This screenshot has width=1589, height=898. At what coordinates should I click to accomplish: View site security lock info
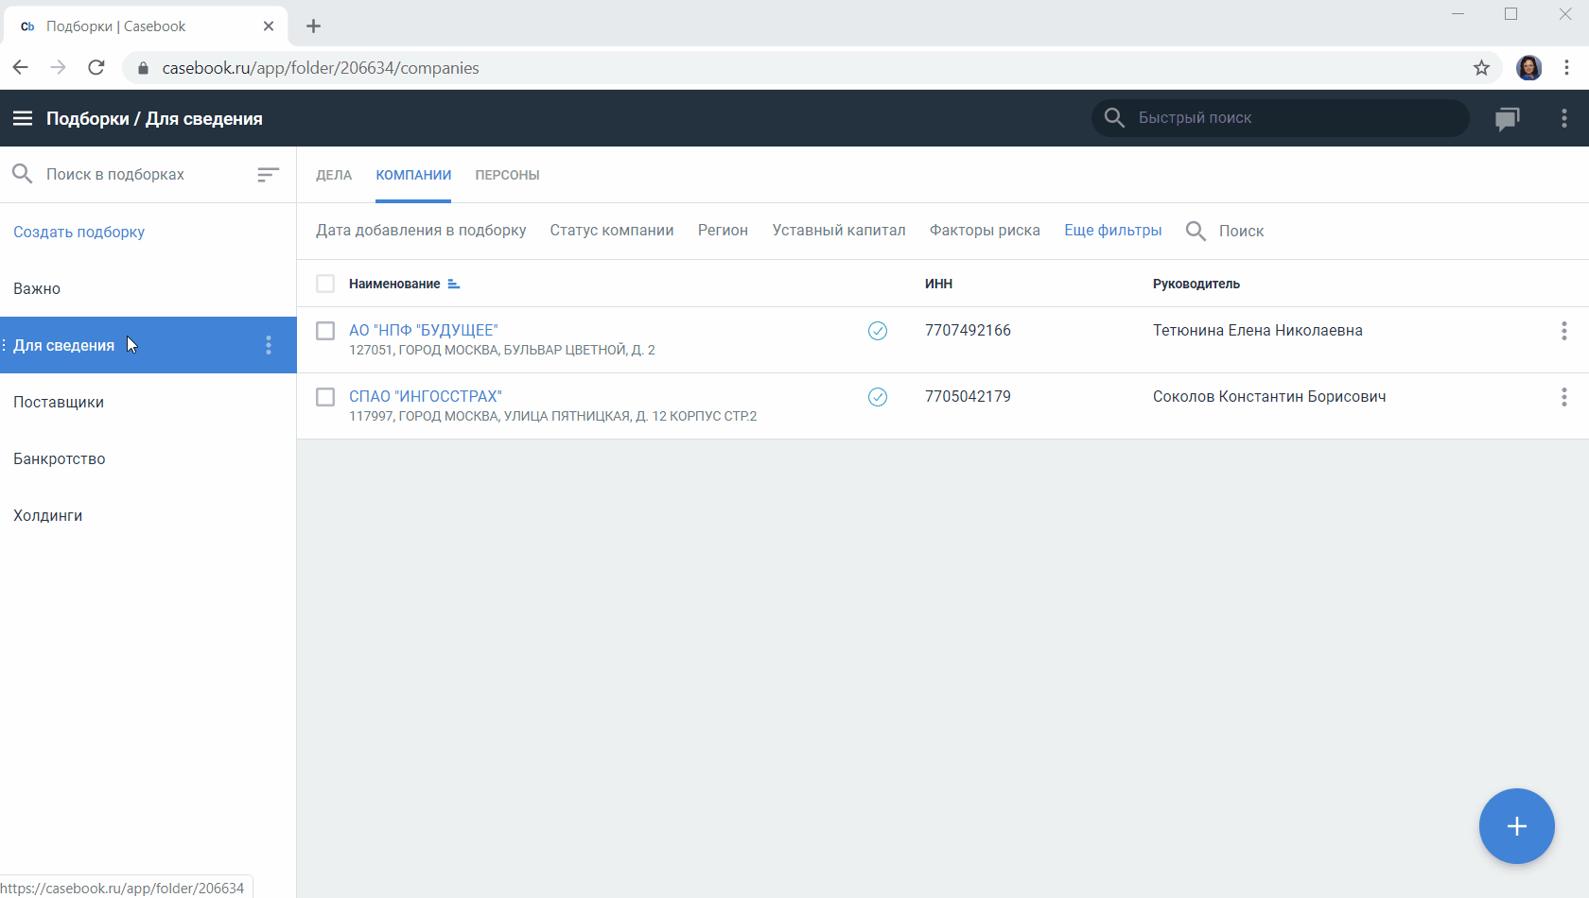tap(143, 68)
